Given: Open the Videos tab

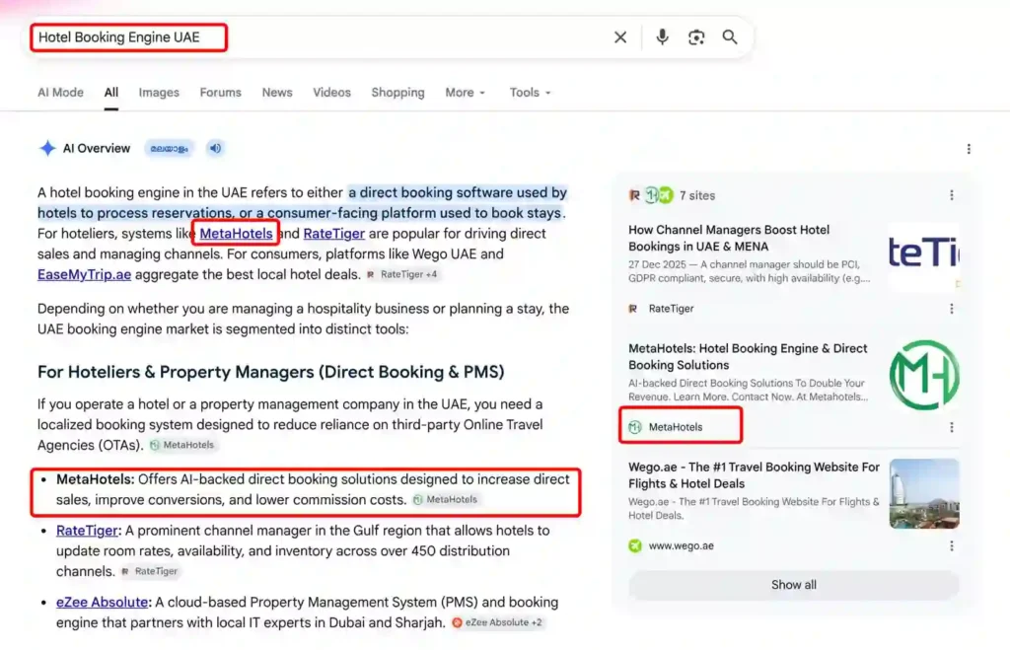Looking at the screenshot, I should point(331,92).
